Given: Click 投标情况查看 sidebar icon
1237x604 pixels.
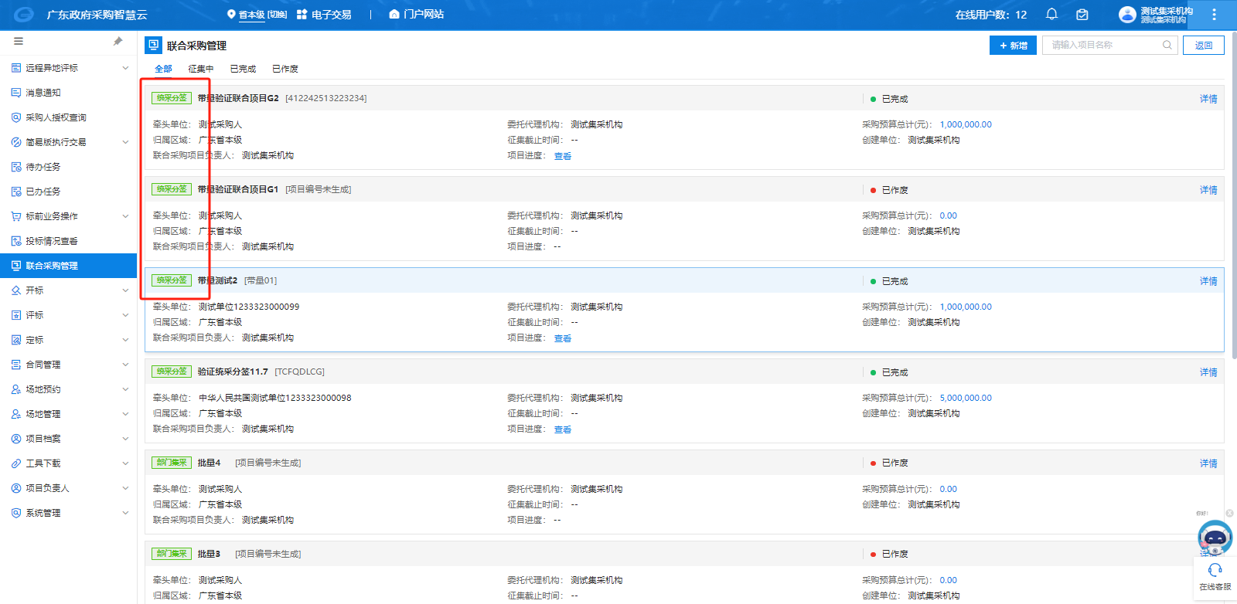Looking at the screenshot, I should 16,241.
